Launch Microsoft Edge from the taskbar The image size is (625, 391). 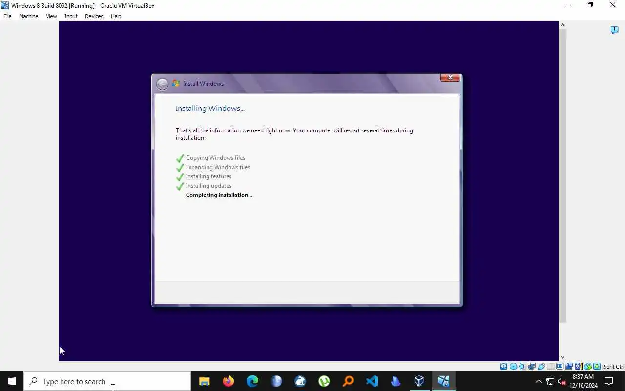252,381
